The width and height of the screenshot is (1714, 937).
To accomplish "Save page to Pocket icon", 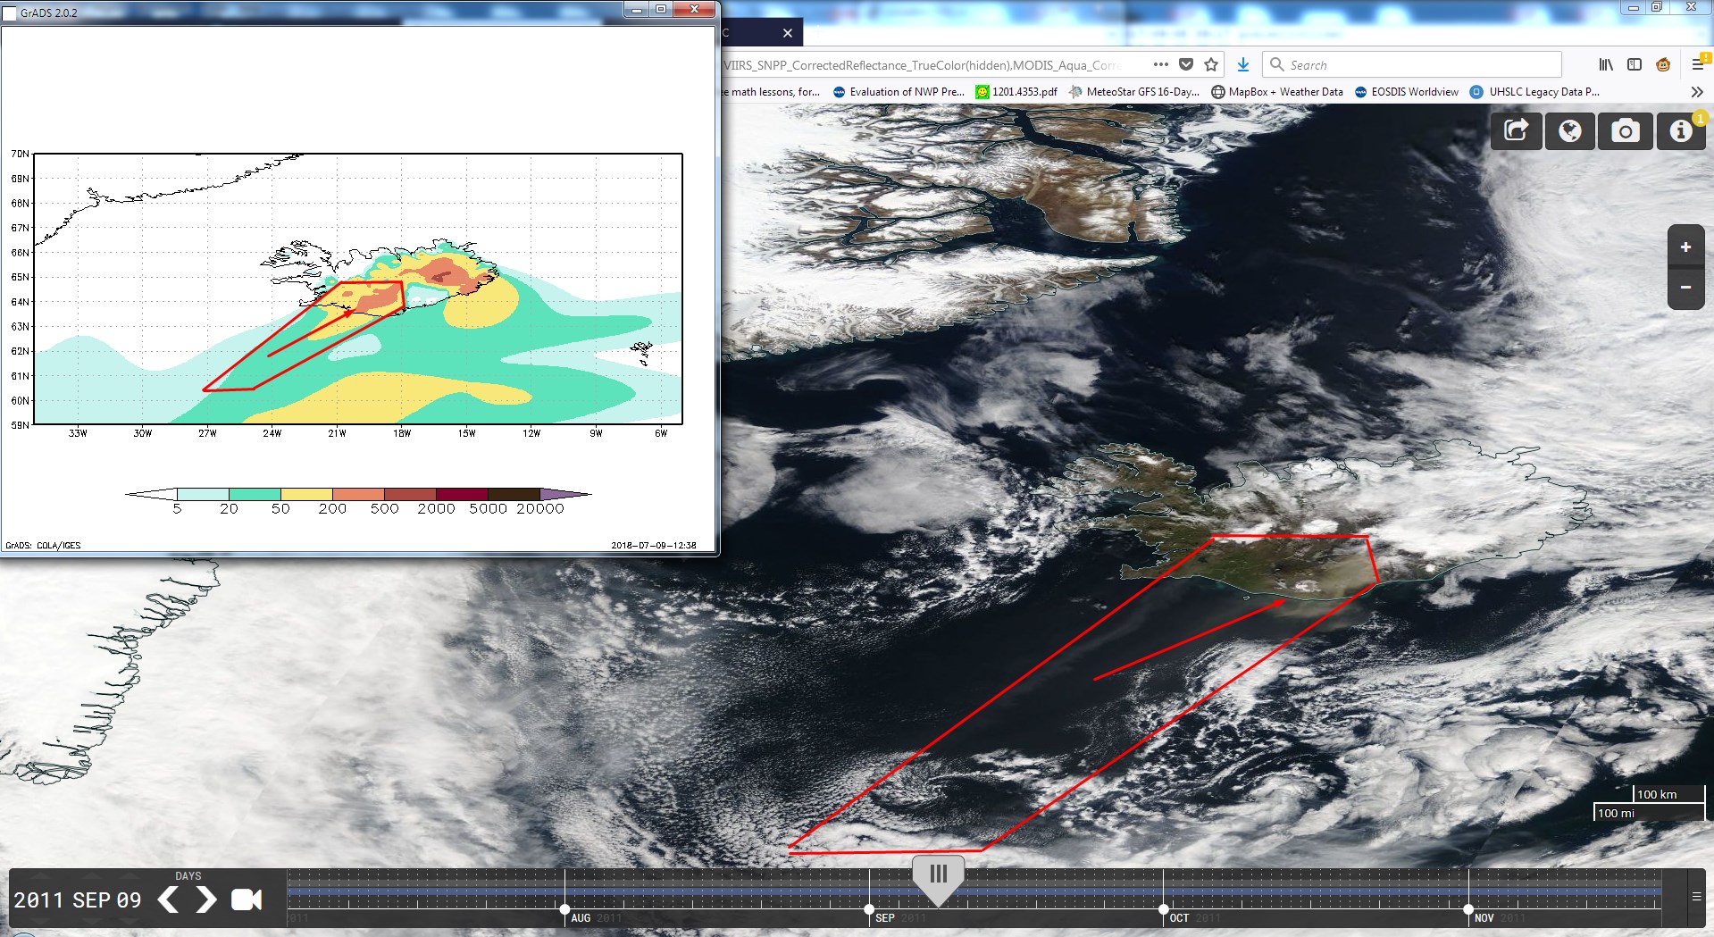I will [1186, 64].
